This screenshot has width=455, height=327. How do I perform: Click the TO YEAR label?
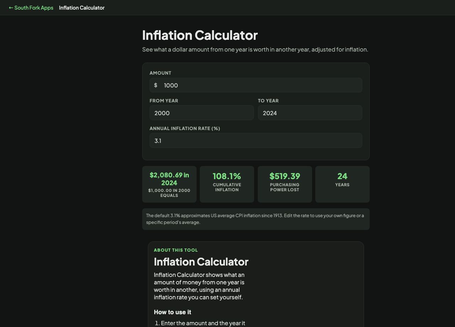[x=268, y=101]
